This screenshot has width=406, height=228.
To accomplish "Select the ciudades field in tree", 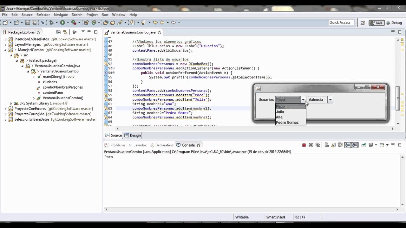I will click(x=50, y=82).
